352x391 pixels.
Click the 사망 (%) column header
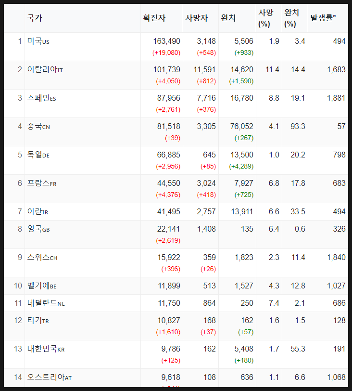point(265,18)
